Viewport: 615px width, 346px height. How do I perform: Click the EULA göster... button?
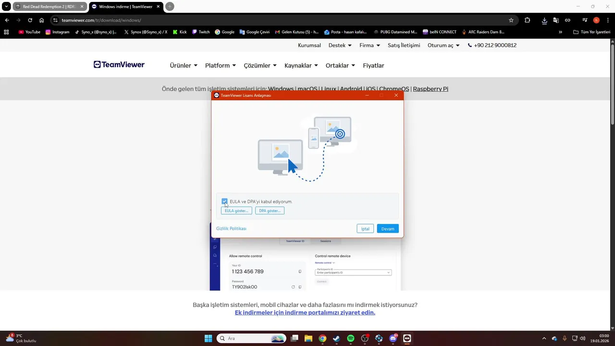pyautogui.click(x=236, y=210)
